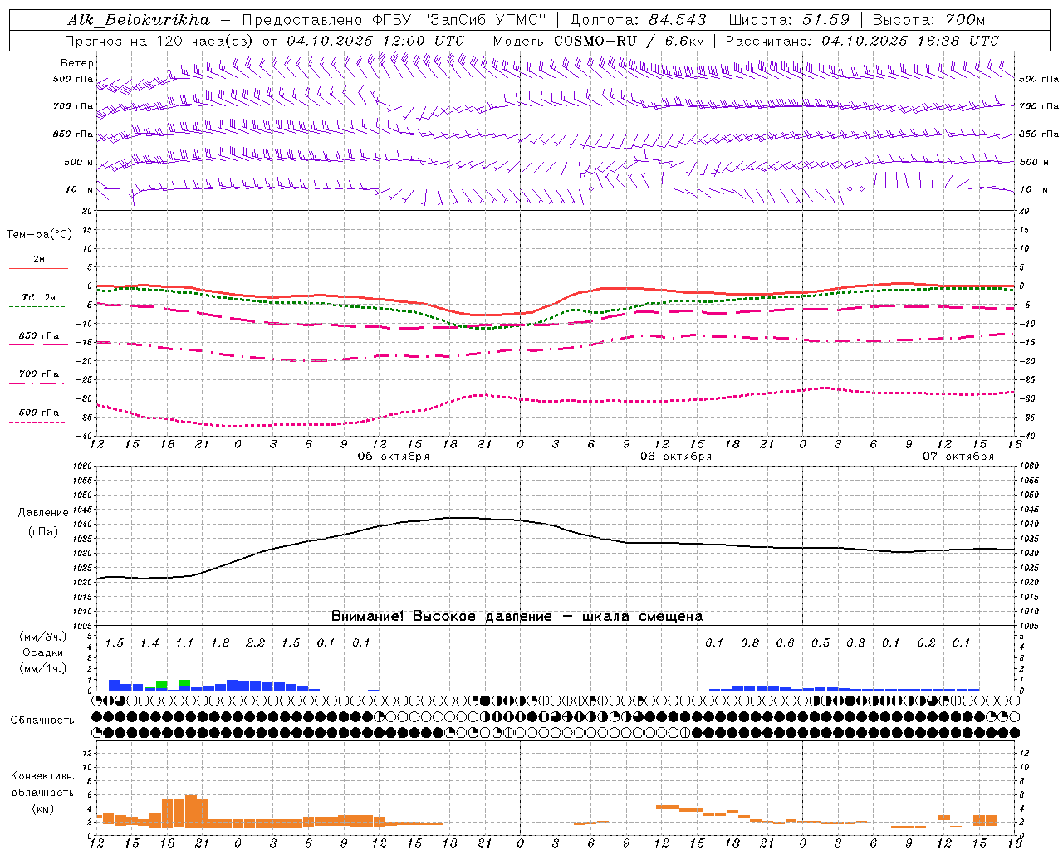The height and width of the screenshot is (850, 1063).
Task: Click the '0.5' three-hour precipitation value
Action: pos(821,643)
